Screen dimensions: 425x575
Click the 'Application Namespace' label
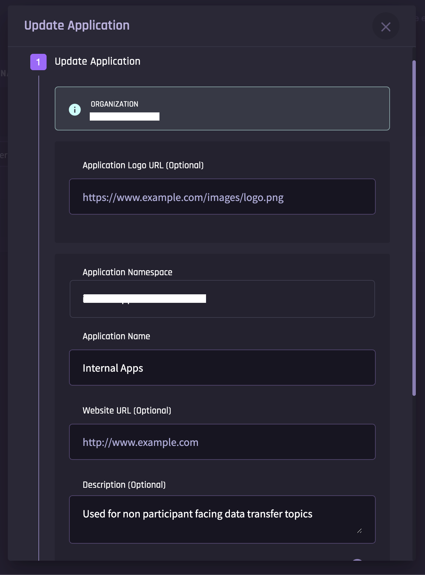click(x=128, y=272)
